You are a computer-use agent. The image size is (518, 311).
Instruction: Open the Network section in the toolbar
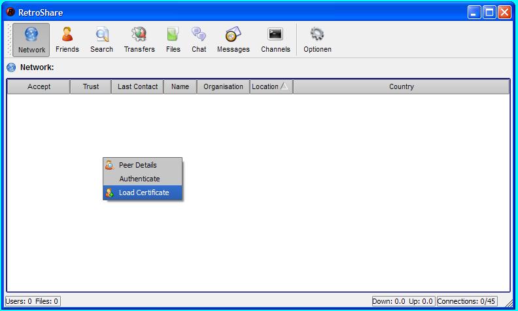[x=31, y=40]
